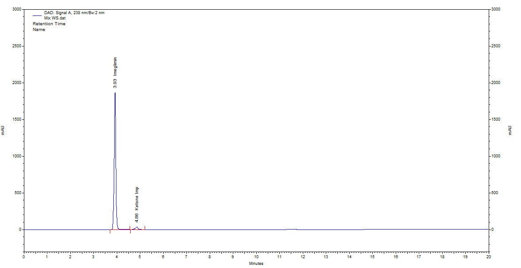Viewport: 521px width, 268px height.
Task: Select the Ketone Imp peak name label
Action: click(x=137, y=199)
